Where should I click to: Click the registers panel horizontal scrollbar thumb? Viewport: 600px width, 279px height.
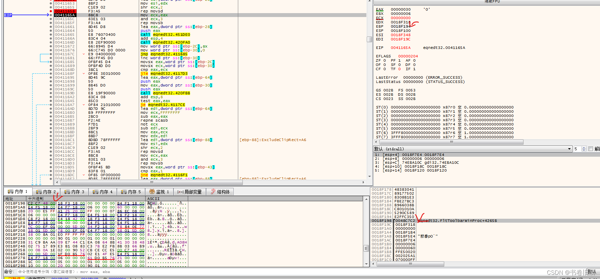click(451, 142)
